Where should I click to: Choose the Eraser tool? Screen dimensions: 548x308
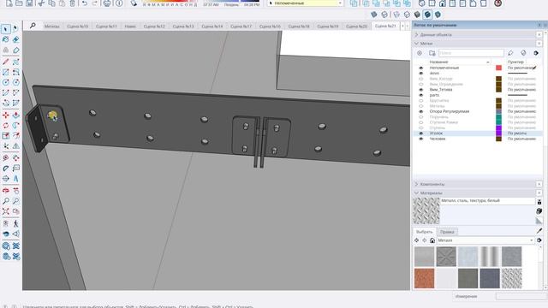[15, 39]
